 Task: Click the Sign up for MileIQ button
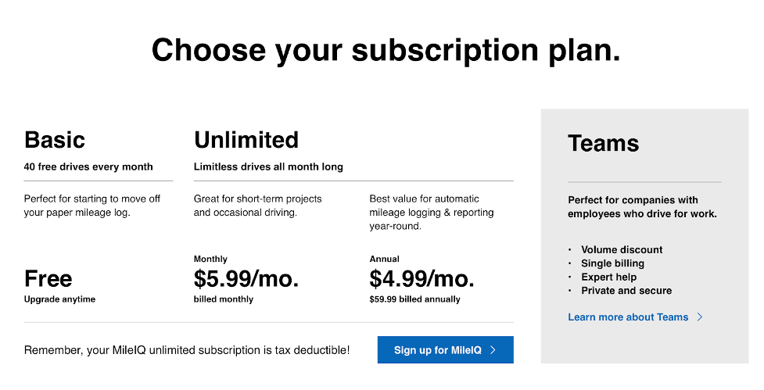(446, 349)
